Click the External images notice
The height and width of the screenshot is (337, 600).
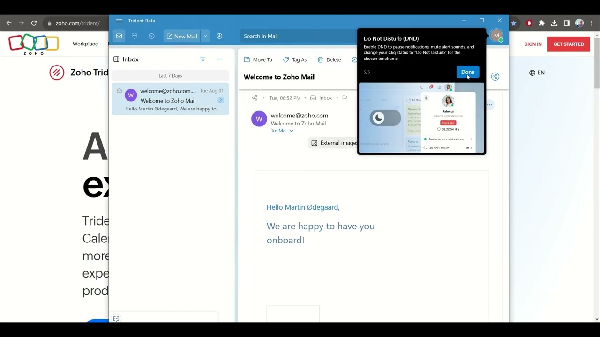334,143
